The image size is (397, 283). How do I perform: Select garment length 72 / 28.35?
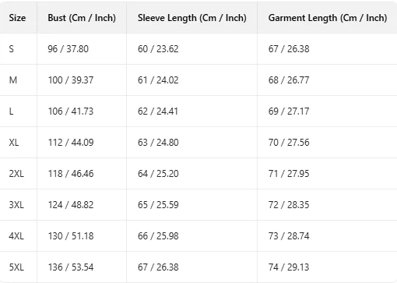pos(289,205)
